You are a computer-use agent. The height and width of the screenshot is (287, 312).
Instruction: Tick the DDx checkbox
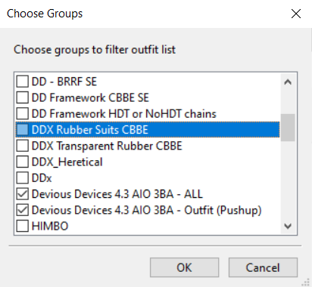tap(23, 178)
